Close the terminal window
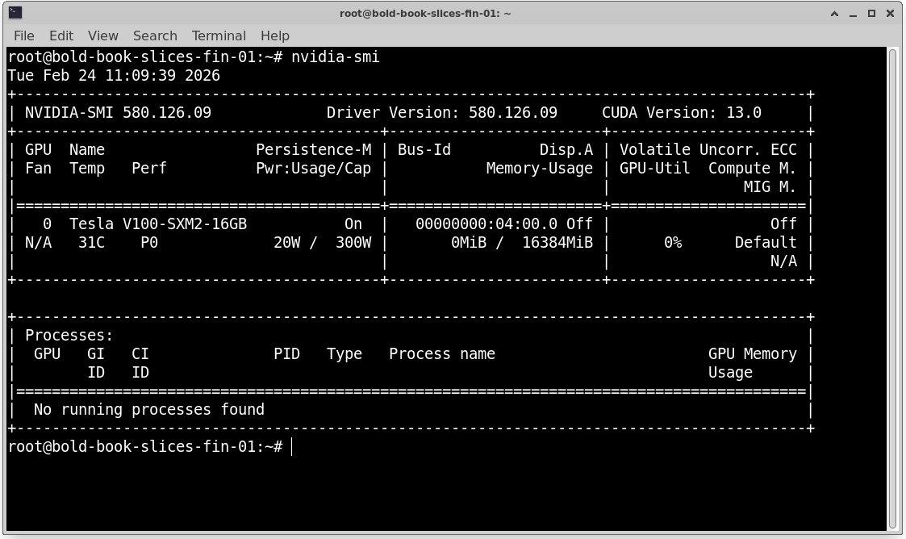This screenshot has width=906, height=539. click(890, 13)
